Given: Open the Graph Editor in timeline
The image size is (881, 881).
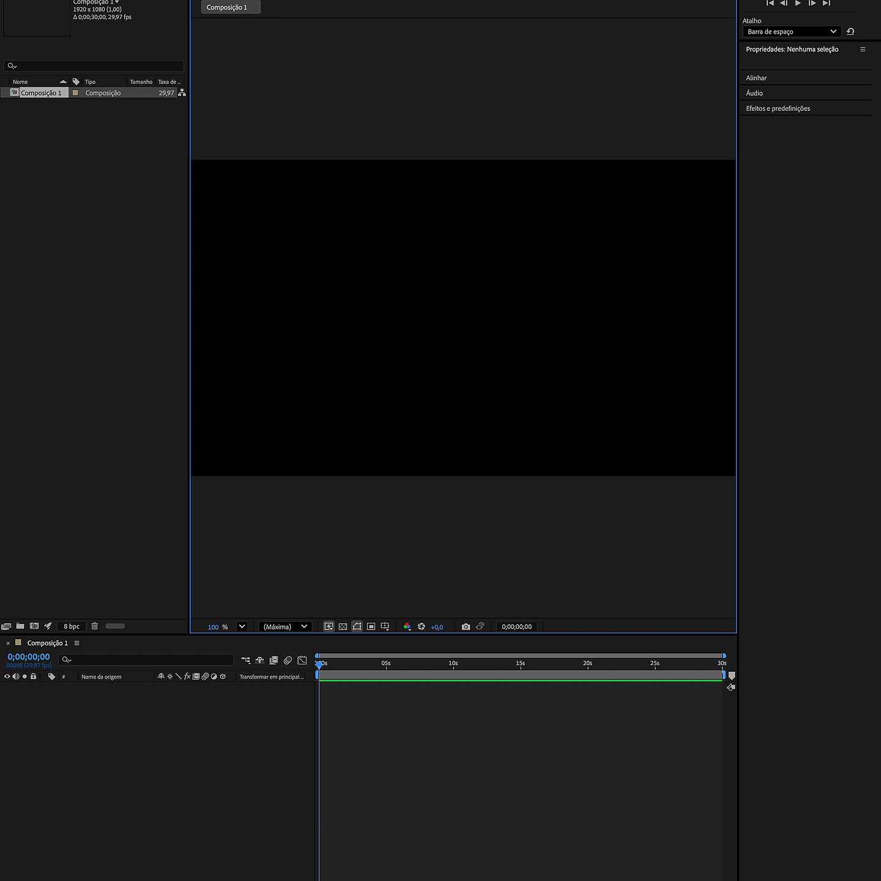Looking at the screenshot, I should 302,660.
